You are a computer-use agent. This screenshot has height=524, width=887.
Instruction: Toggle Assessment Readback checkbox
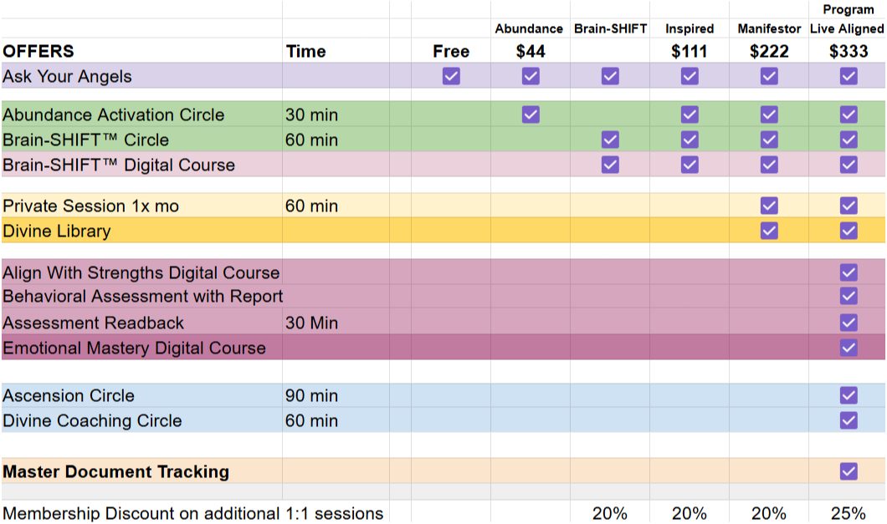pyautogui.click(x=848, y=323)
